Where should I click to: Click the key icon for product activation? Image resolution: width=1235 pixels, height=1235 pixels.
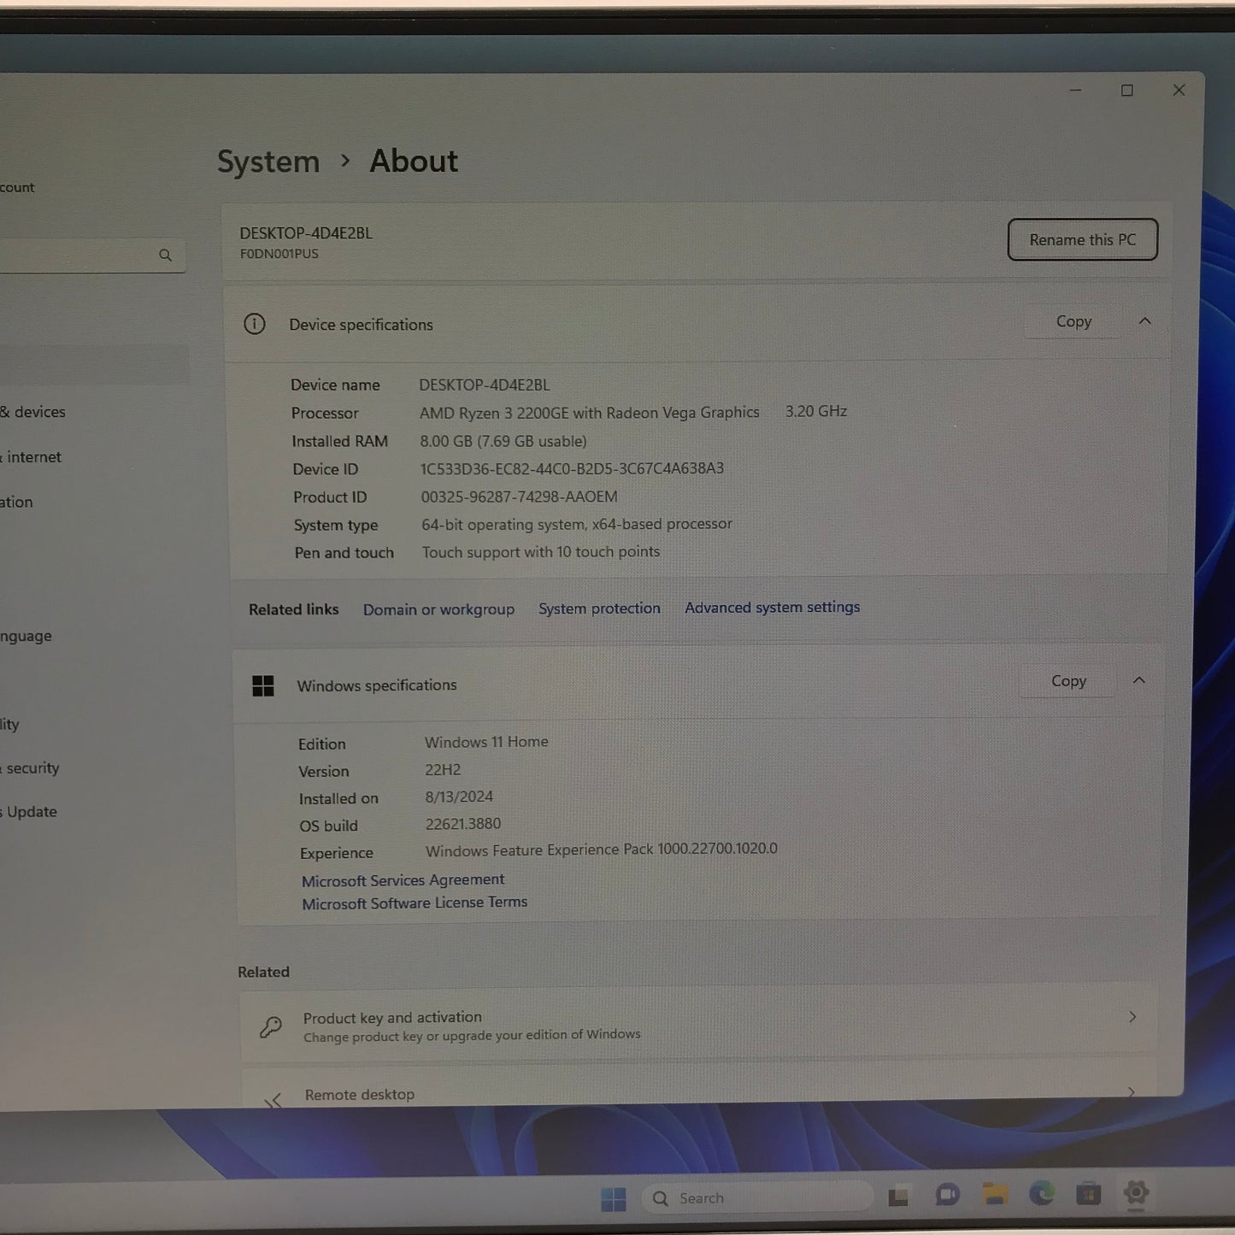(x=271, y=1026)
